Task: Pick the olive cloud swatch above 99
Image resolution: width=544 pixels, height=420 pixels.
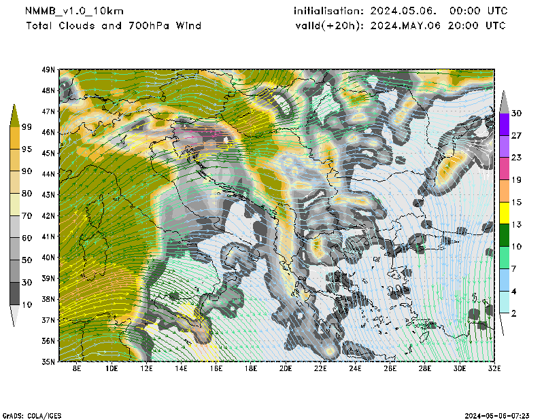Action: click(x=14, y=116)
